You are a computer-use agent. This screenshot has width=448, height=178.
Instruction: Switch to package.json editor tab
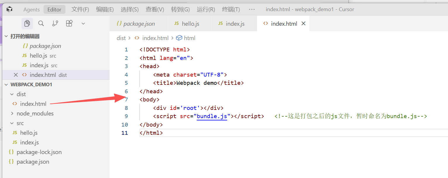[139, 24]
